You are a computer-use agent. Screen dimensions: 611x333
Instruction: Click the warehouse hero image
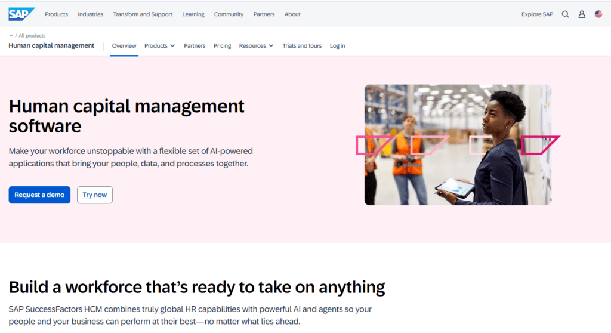point(458,144)
